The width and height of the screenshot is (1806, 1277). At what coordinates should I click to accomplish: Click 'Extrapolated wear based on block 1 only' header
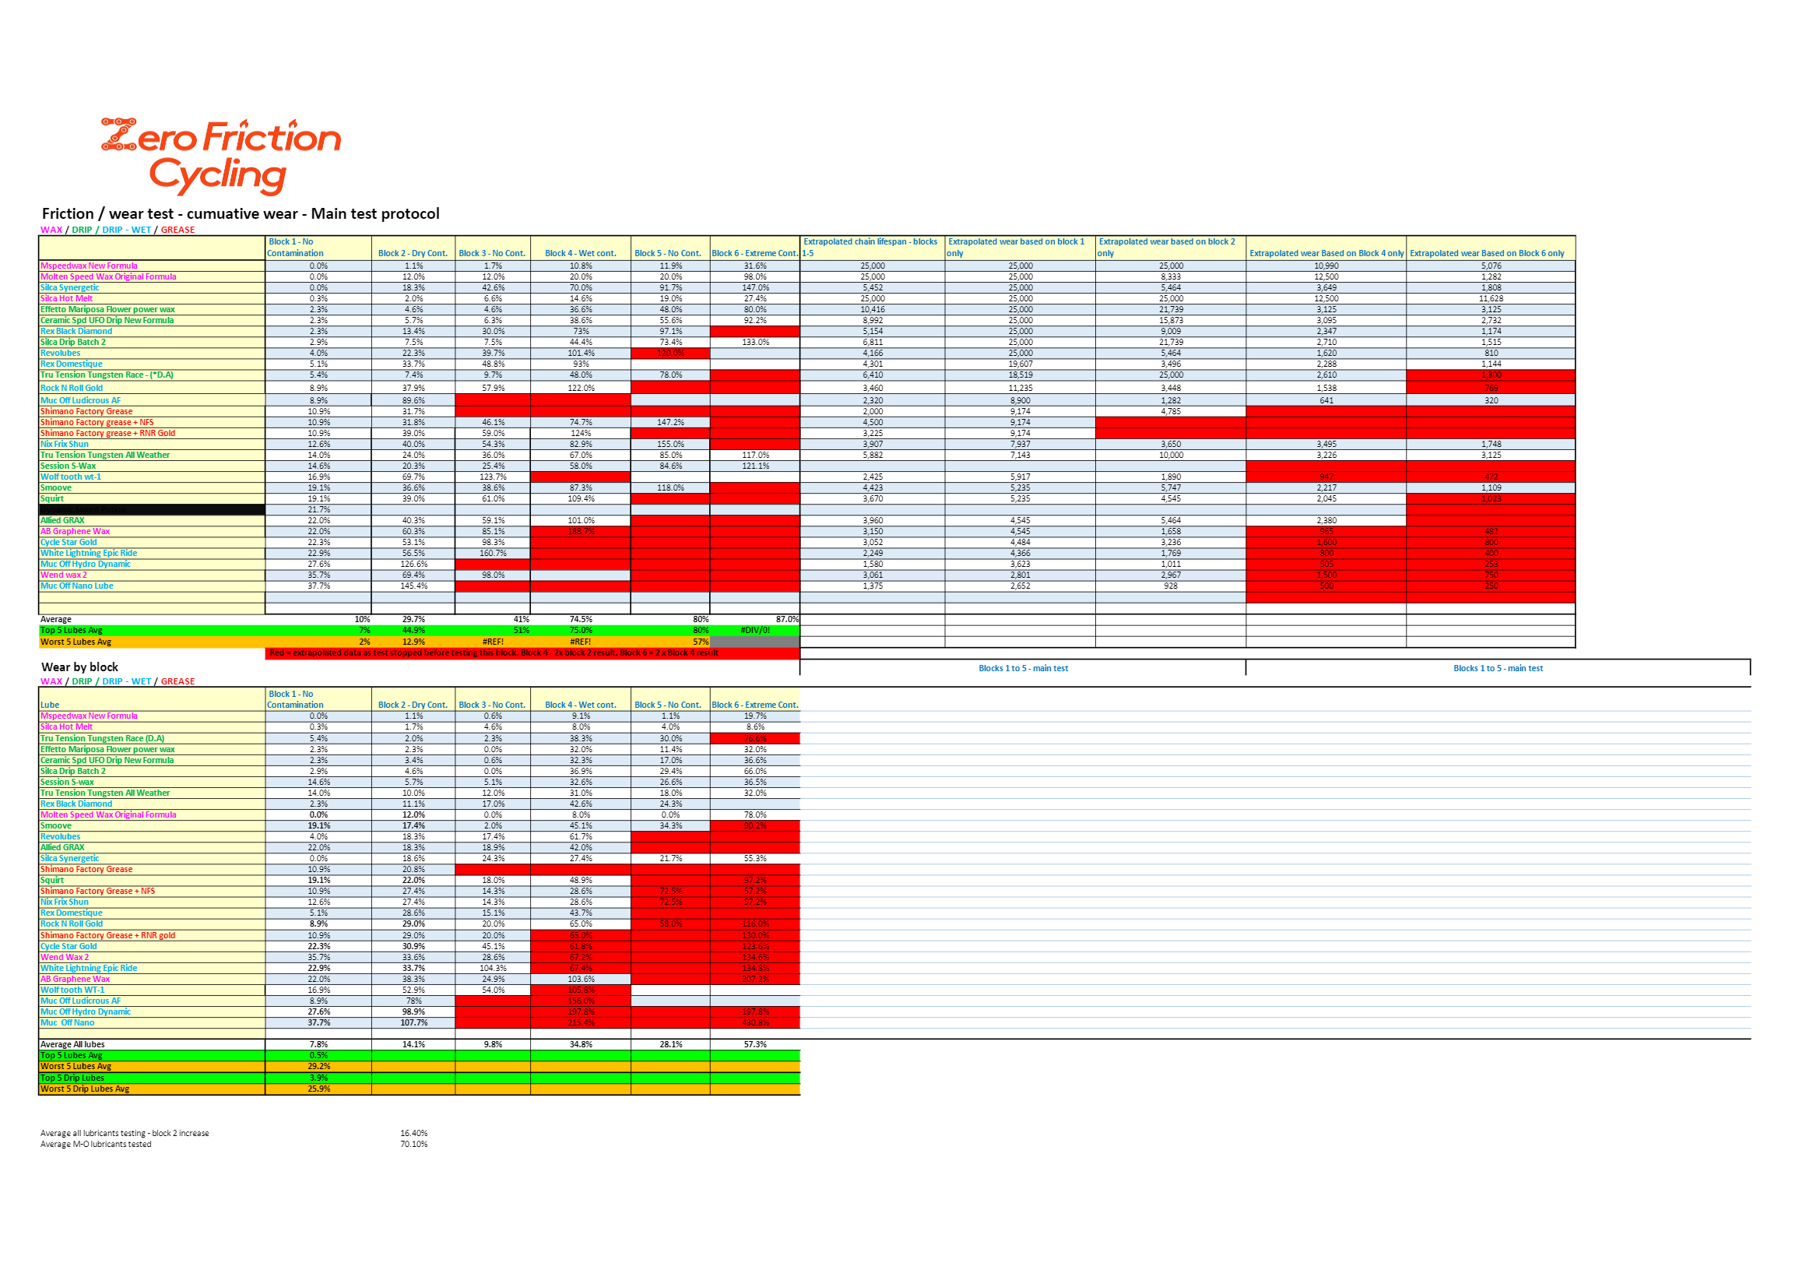click(x=1018, y=247)
